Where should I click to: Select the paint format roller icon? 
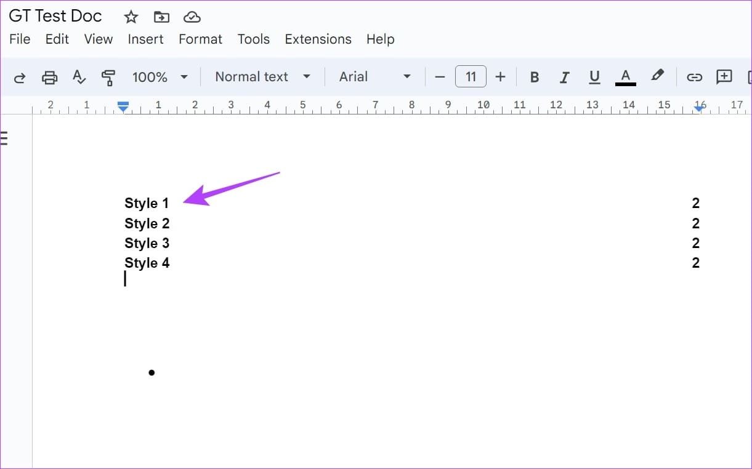[108, 77]
